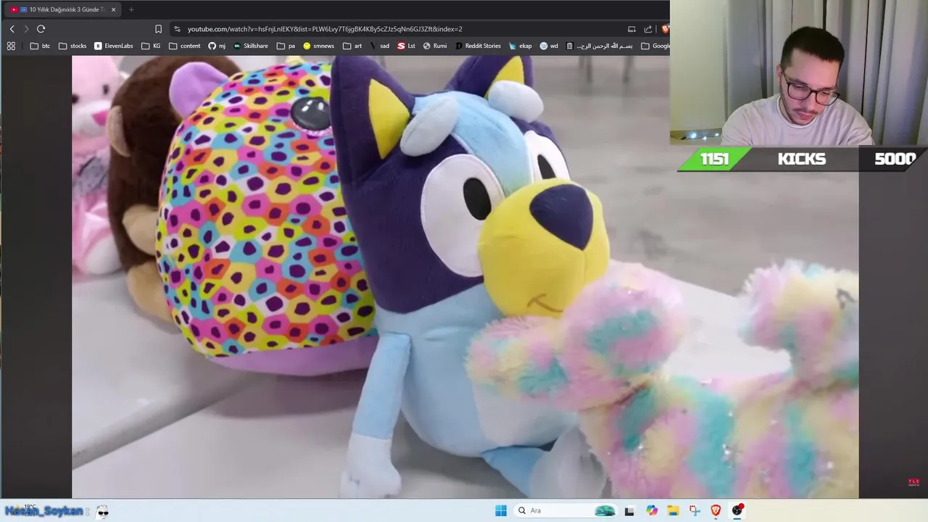Bookmark this page with the bookmark icon

tap(158, 29)
